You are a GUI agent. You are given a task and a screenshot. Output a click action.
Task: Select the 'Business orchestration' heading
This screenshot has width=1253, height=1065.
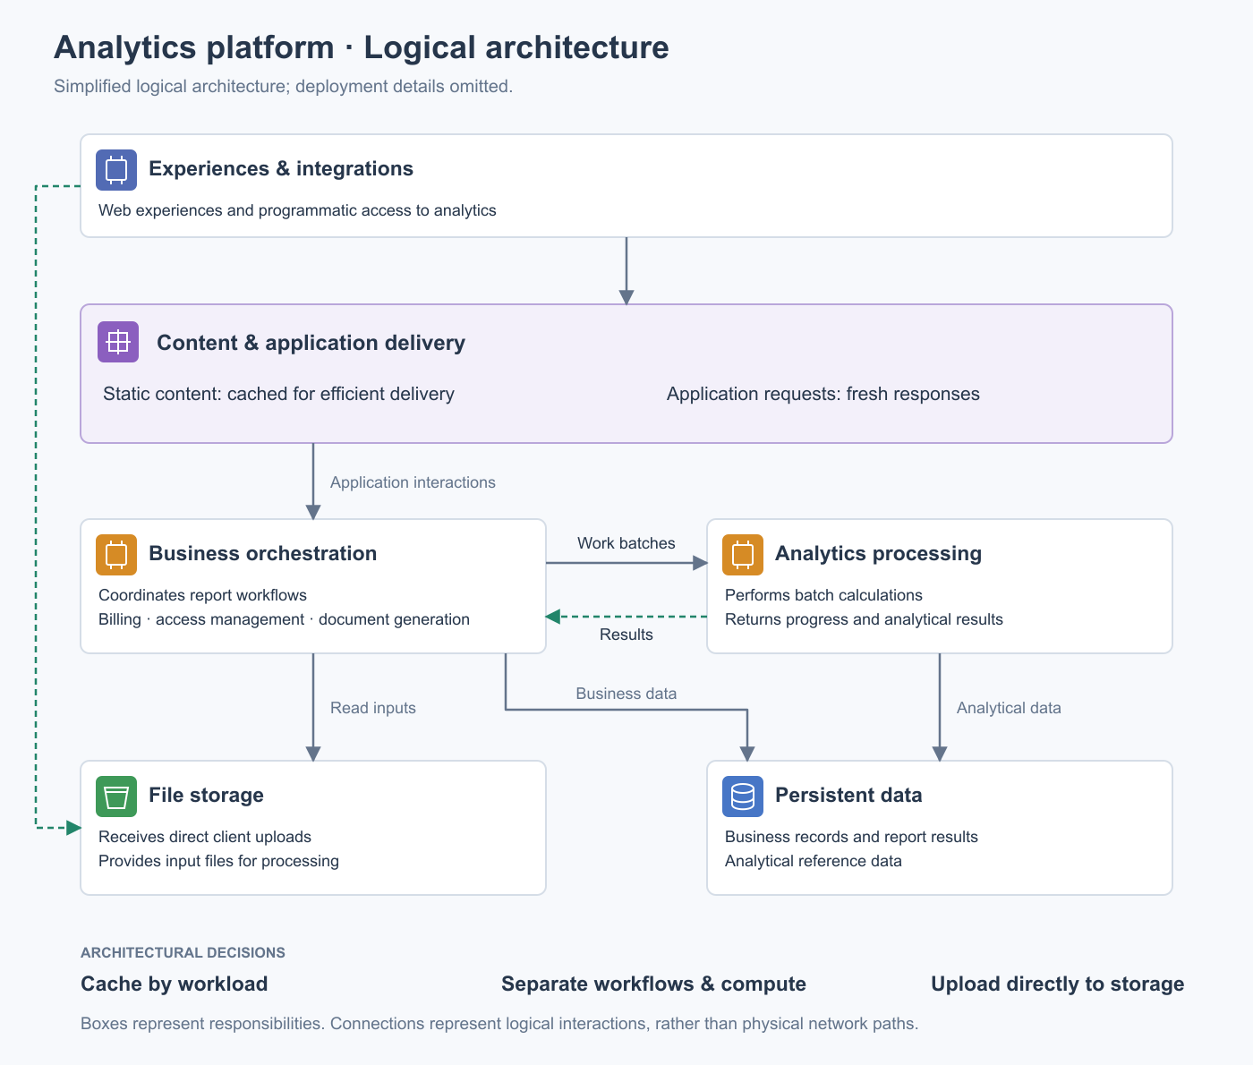[x=262, y=554]
